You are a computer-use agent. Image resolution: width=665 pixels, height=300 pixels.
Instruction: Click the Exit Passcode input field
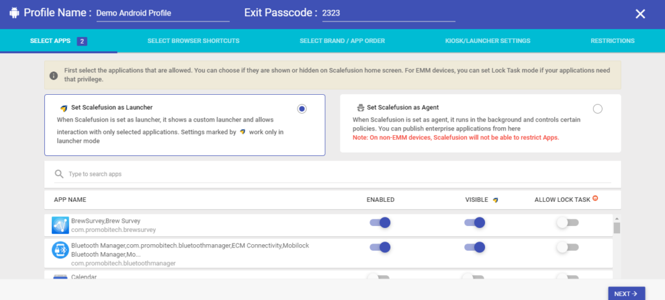388,13
